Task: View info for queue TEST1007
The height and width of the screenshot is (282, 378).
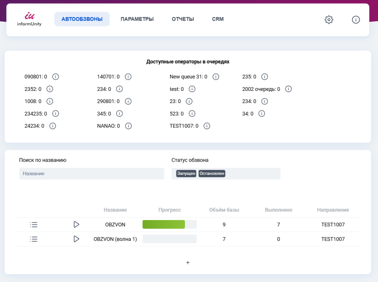Action: coord(207,126)
